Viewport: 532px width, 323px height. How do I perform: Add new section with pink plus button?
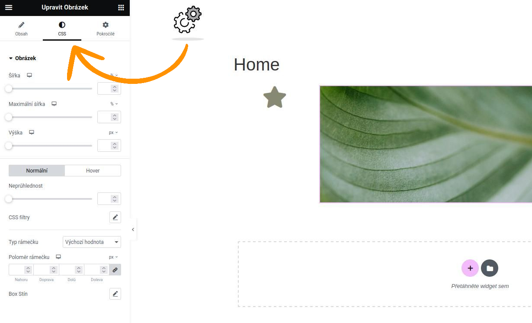coord(470,268)
